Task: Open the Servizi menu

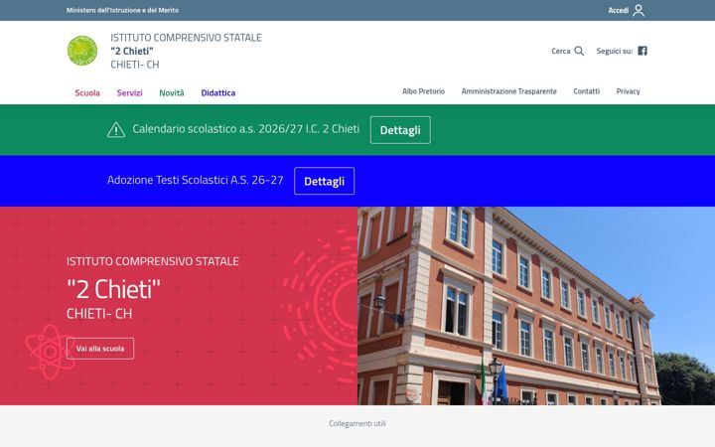Action: point(129,92)
